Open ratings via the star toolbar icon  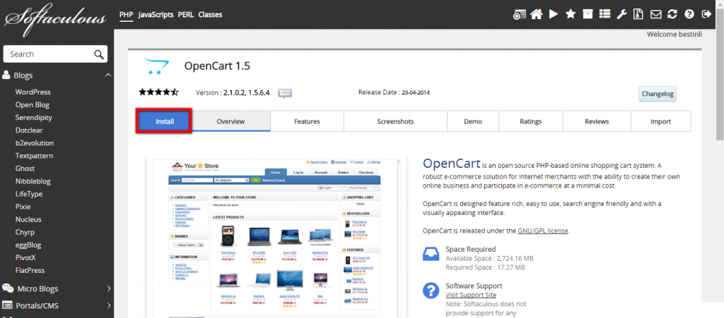click(571, 14)
